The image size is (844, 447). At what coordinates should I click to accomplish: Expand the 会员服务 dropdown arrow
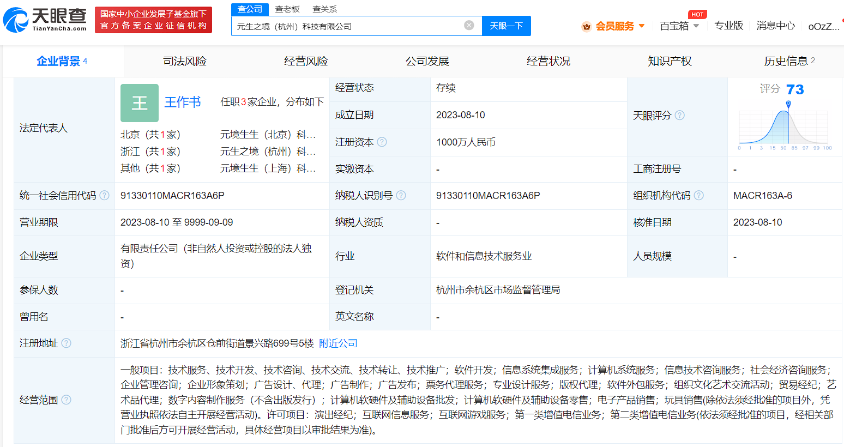[x=642, y=26]
